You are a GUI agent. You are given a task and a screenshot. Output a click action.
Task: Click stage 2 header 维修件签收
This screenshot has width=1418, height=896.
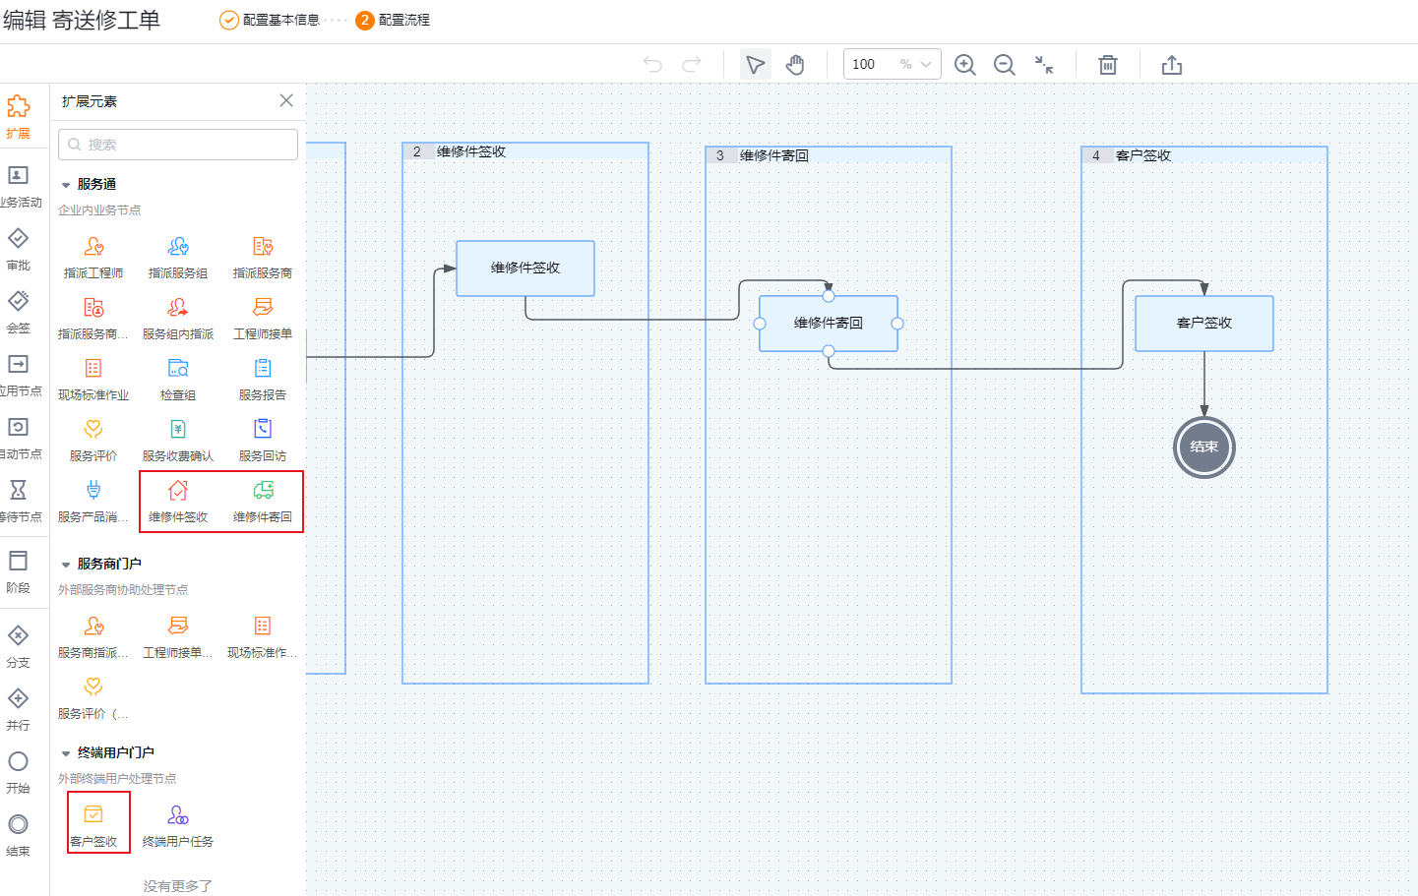pos(525,151)
